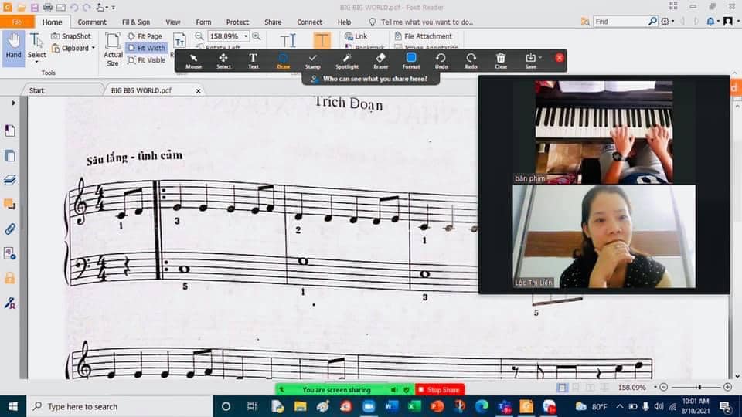Open the Layers panel icon

coord(10,180)
